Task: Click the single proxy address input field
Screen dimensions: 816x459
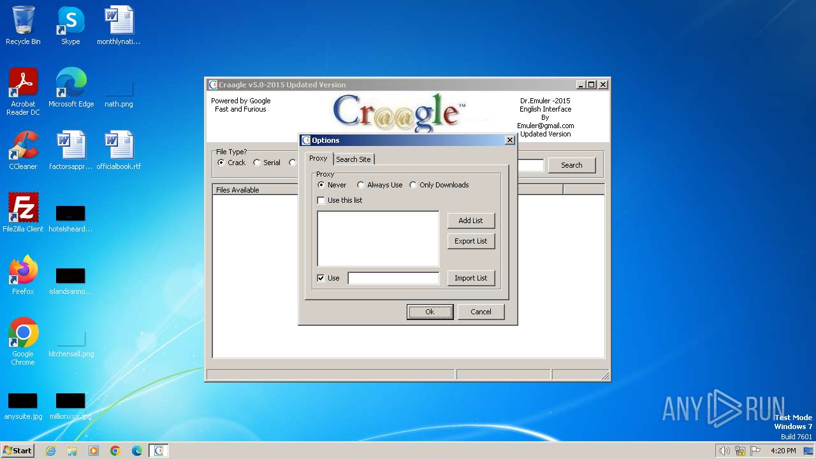Action: (x=393, y=278)
